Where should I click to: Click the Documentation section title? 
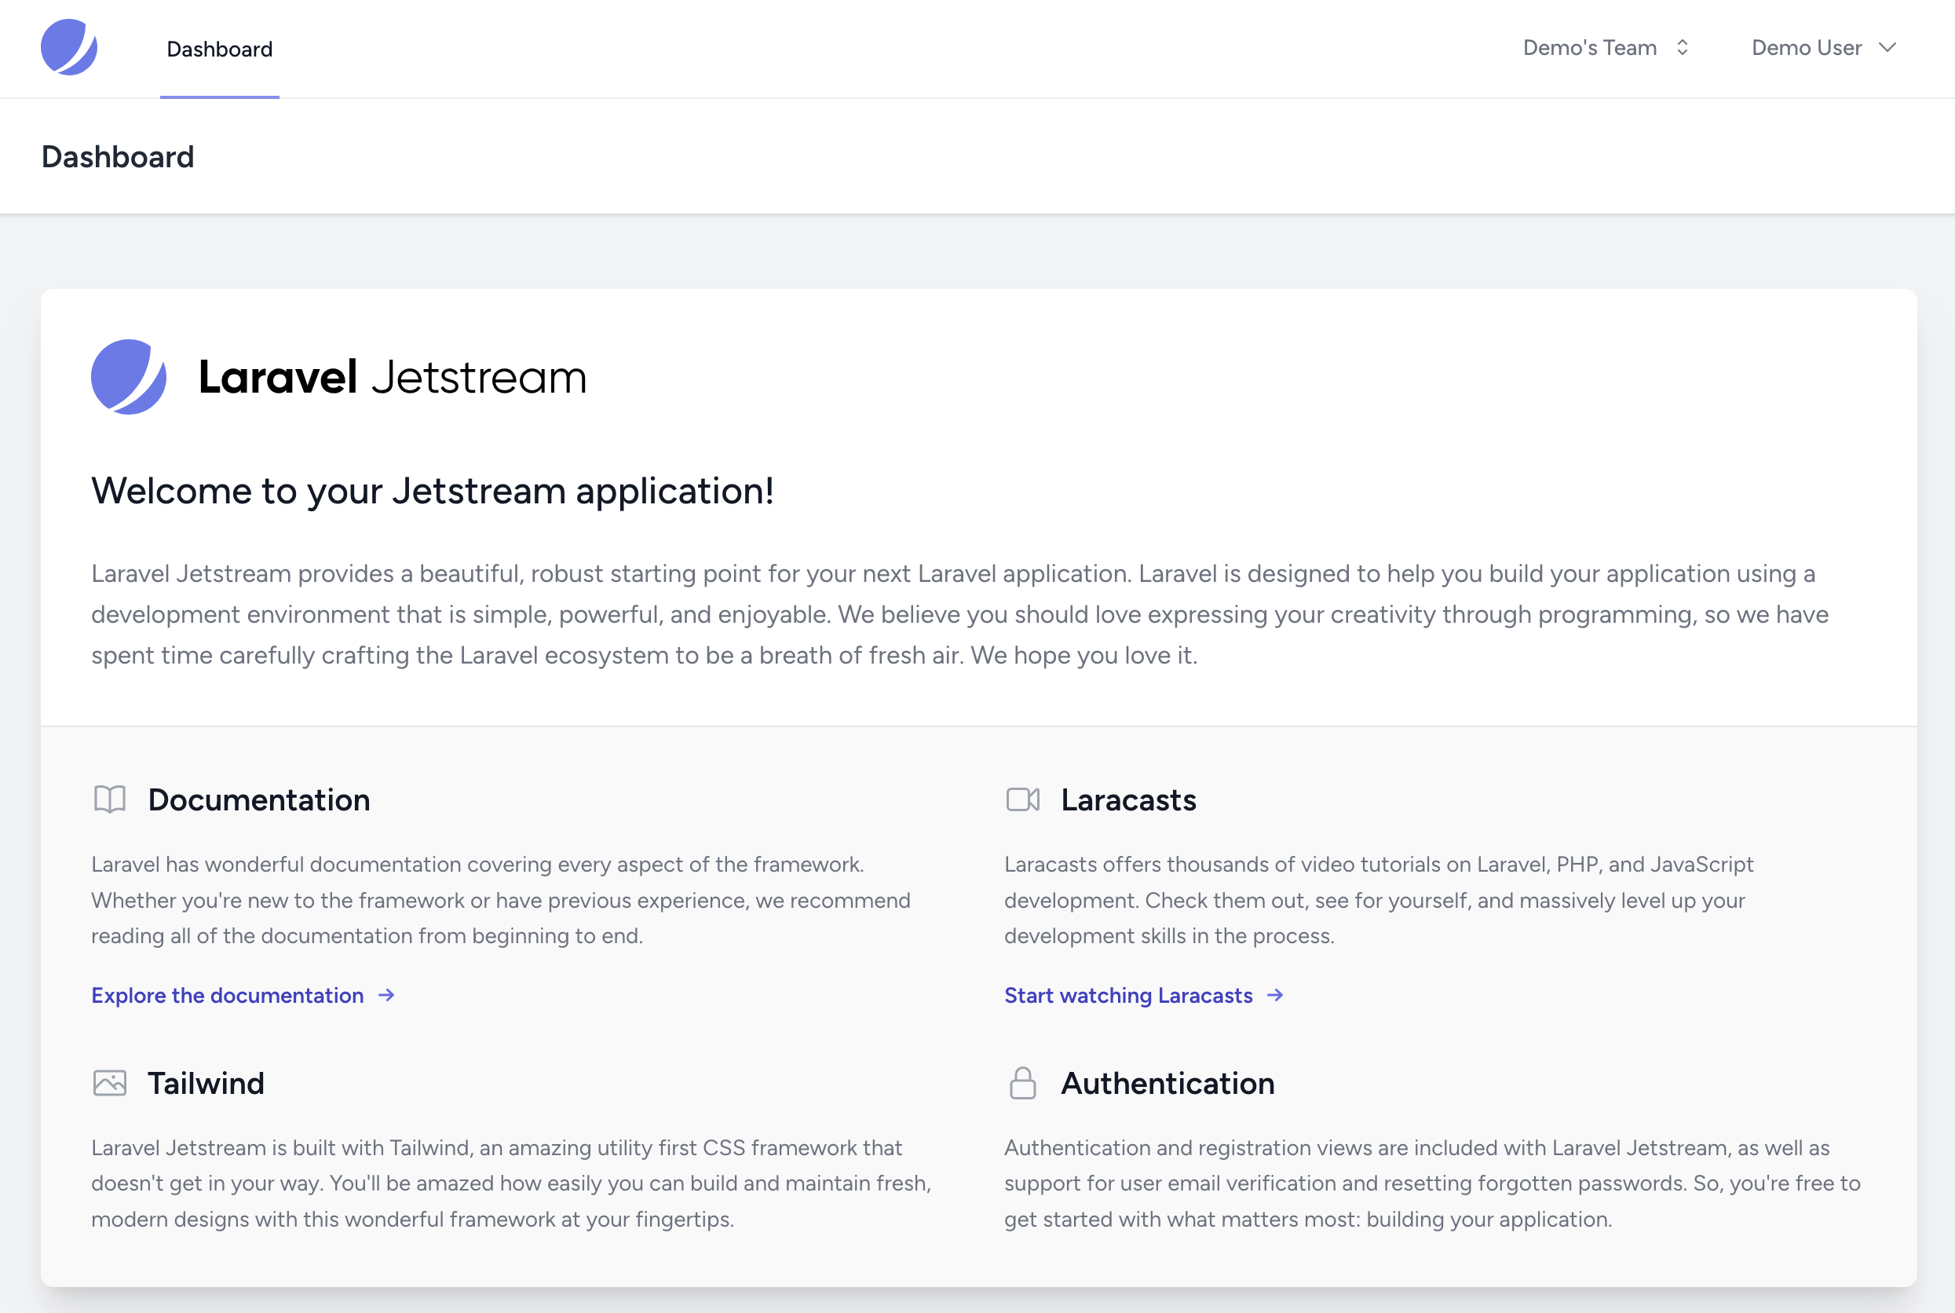[259, 799]
